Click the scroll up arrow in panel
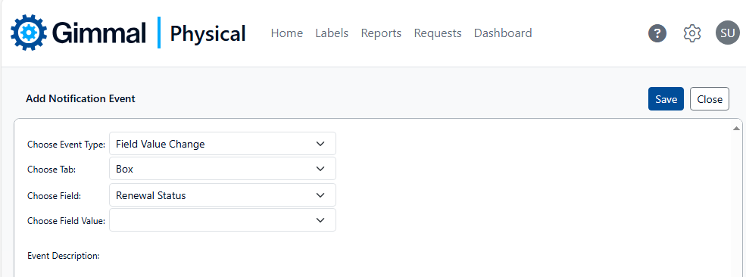 point(736,129)
